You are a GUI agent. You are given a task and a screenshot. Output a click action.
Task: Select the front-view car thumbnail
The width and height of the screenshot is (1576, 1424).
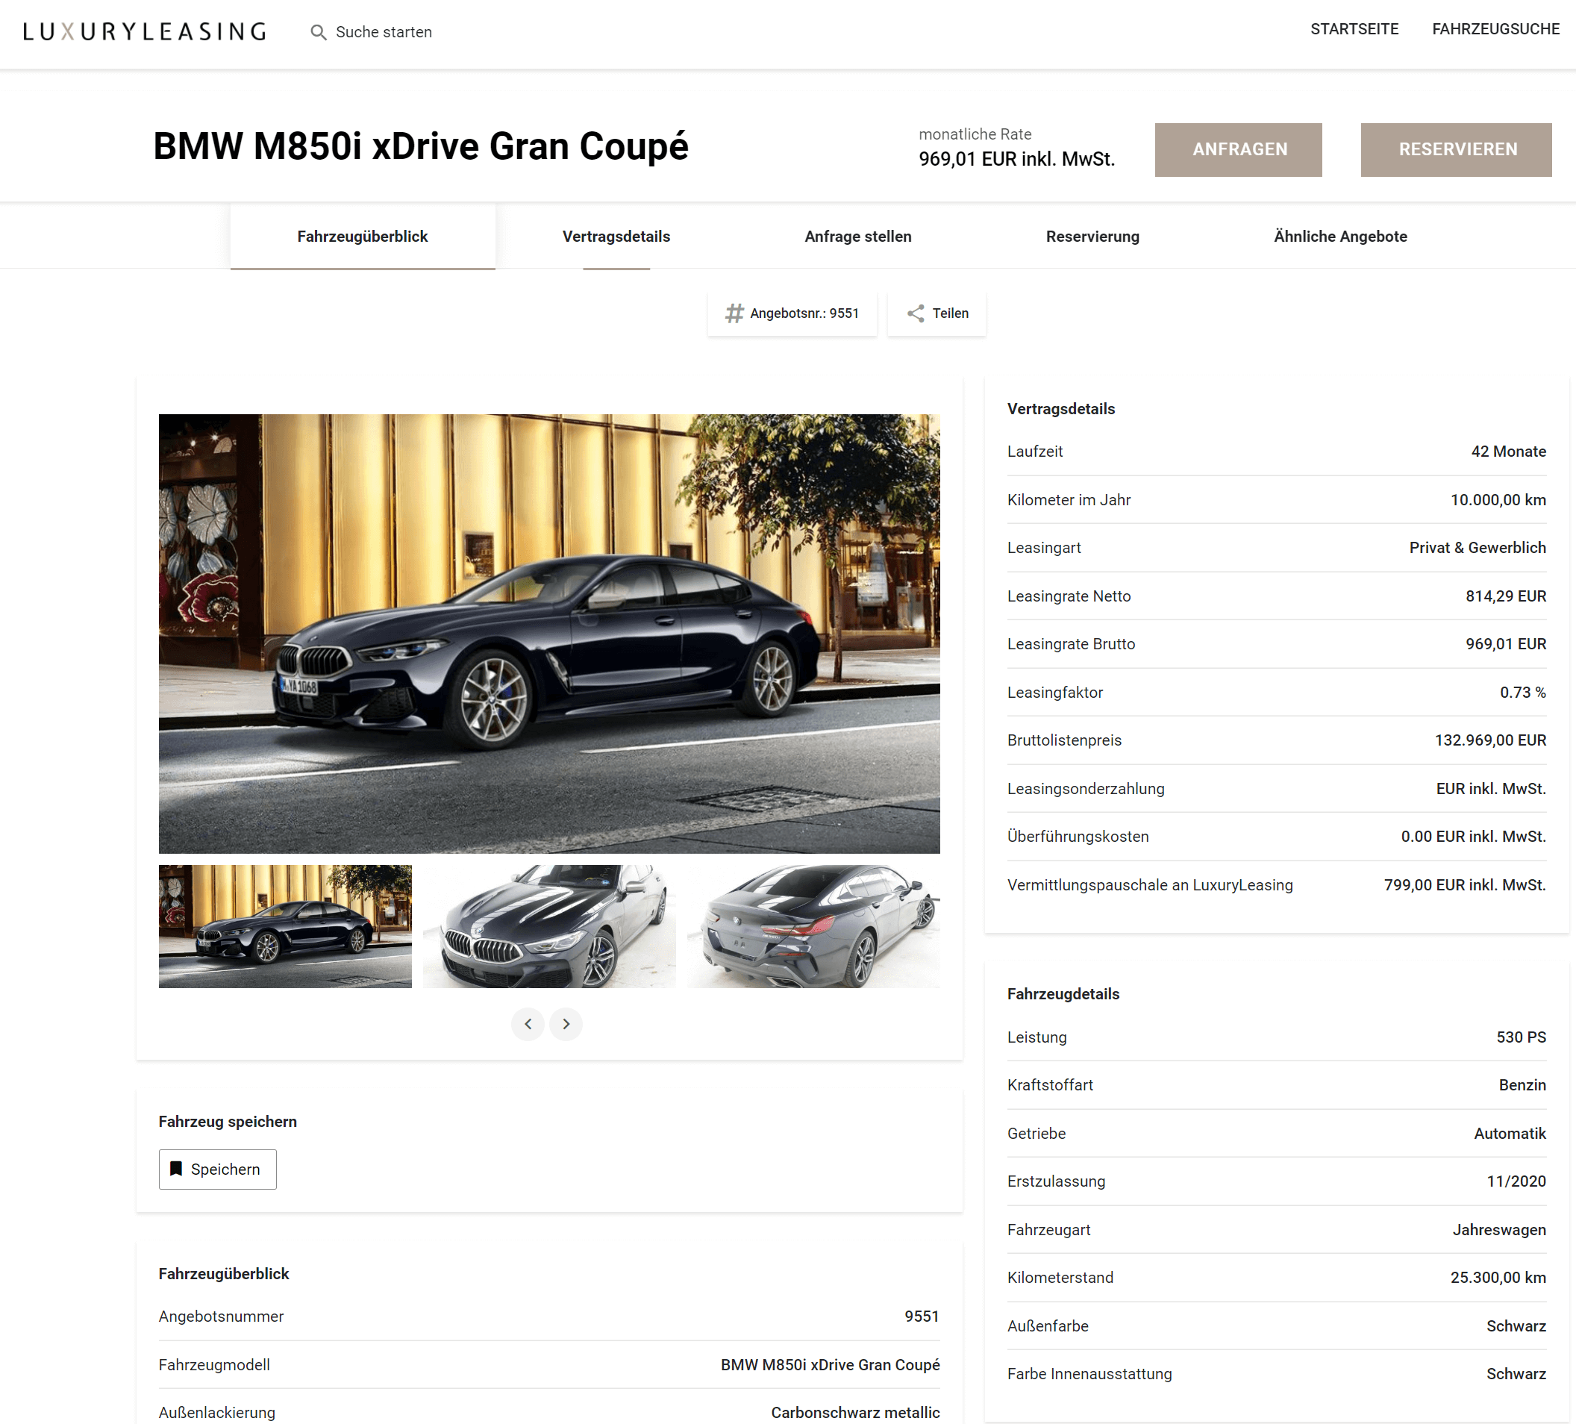[x=548, y=926]
